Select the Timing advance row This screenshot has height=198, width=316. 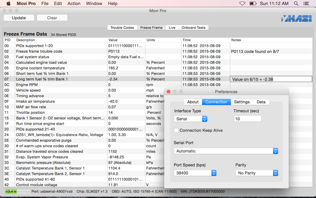point(84,96)
